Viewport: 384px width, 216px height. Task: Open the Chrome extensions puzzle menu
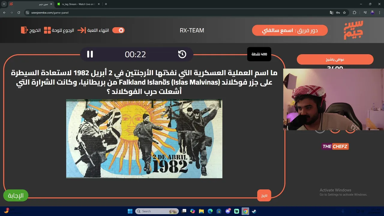(355, 13)
